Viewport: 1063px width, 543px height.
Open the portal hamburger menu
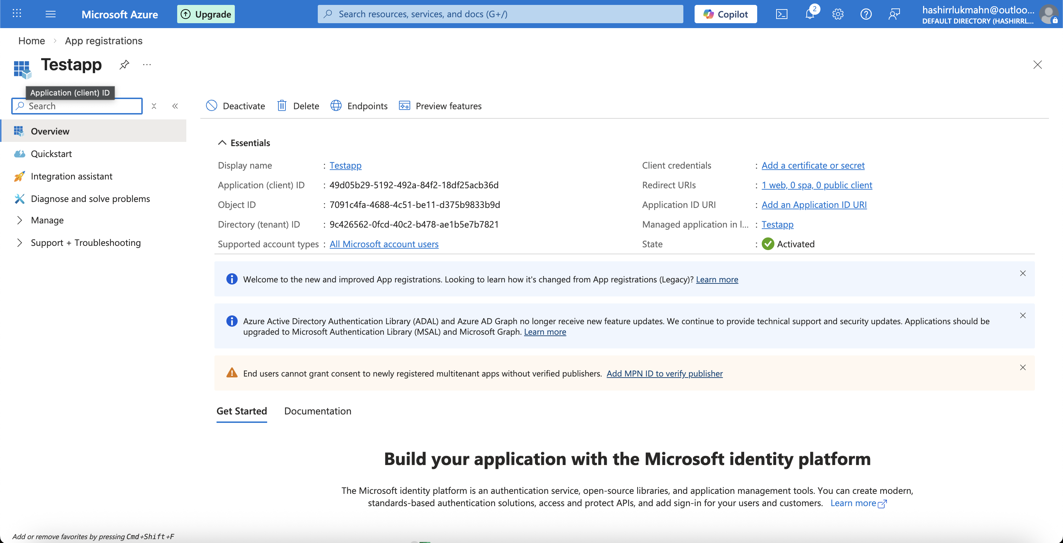50,14
